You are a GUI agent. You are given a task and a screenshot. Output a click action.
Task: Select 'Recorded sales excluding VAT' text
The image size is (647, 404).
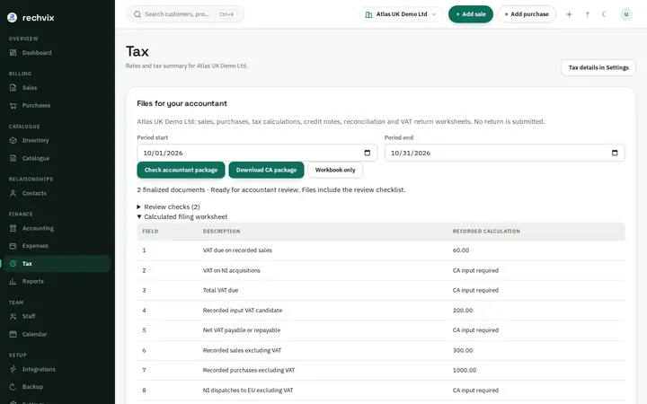tap(242, 350)
